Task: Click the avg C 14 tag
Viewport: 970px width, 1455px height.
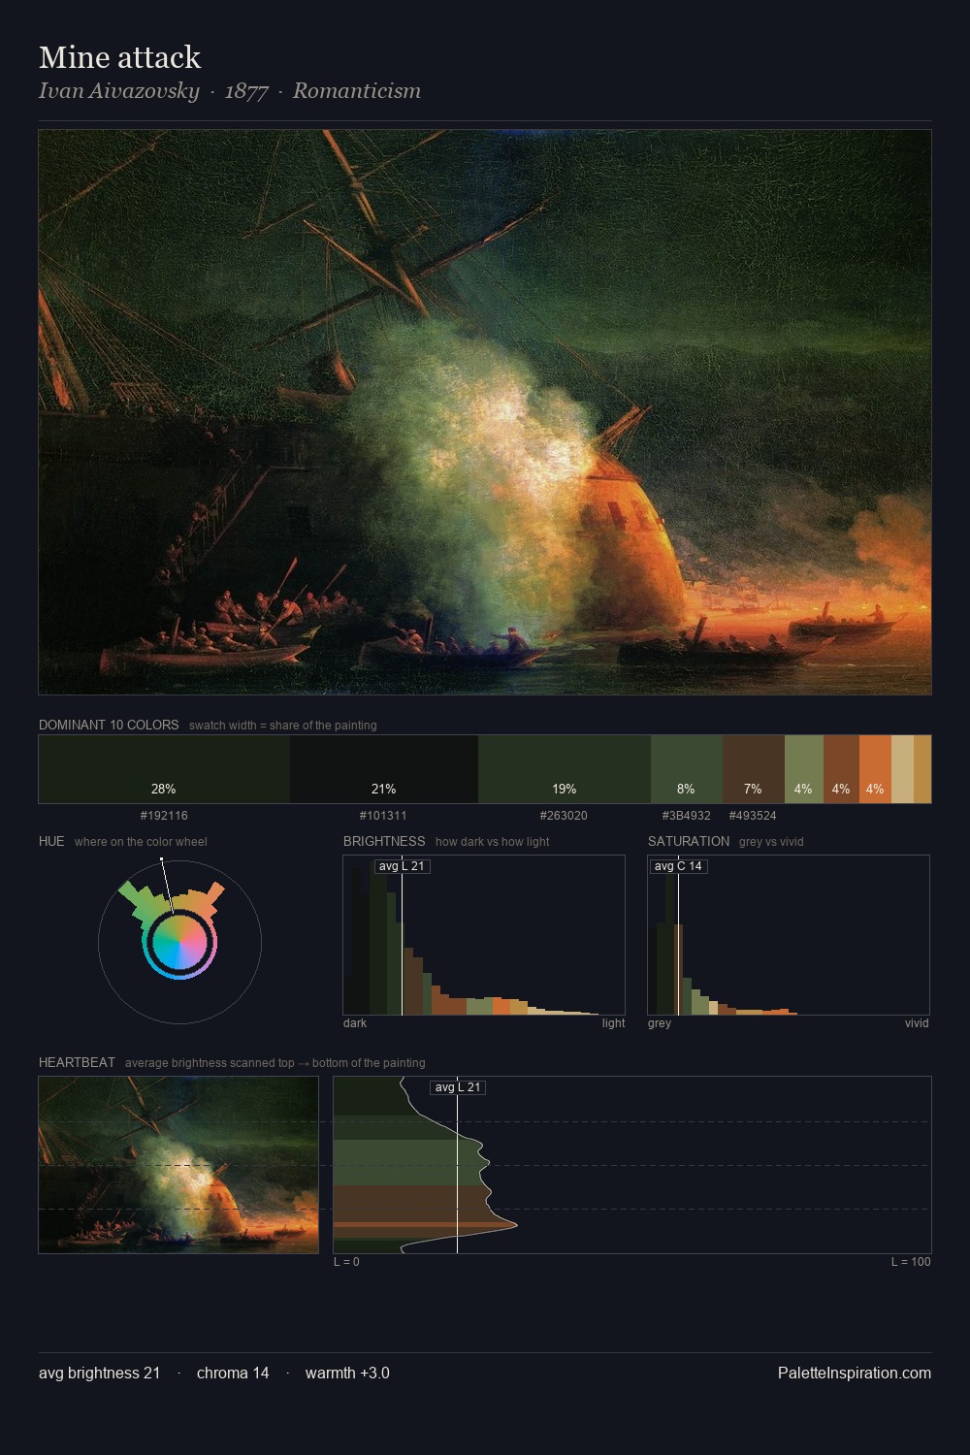Action: [x=678, y=866]
